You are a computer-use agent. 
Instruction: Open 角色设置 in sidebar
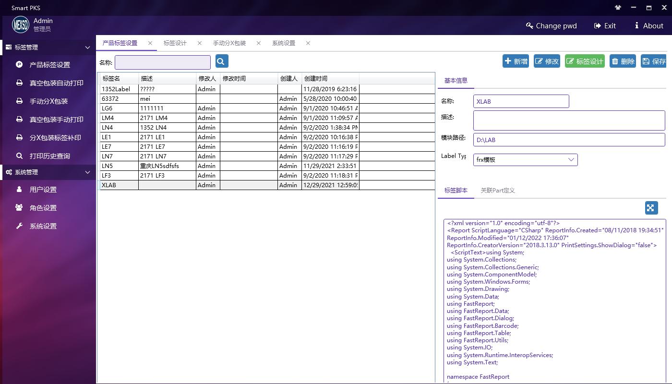click(43, 208)
